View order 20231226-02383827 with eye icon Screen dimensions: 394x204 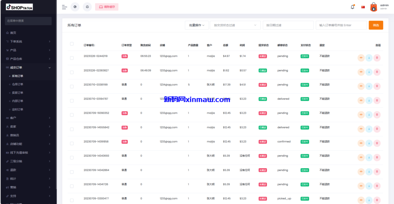(361, 72)
